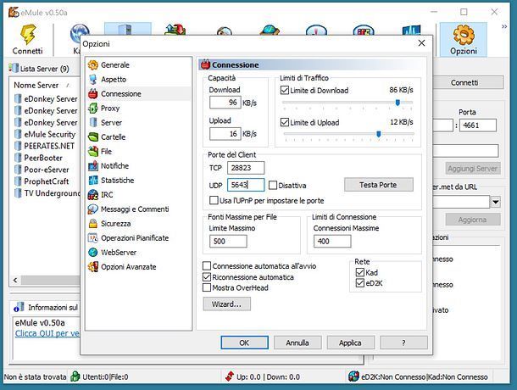Open the Proxy settings category

(x=110, y=108)
